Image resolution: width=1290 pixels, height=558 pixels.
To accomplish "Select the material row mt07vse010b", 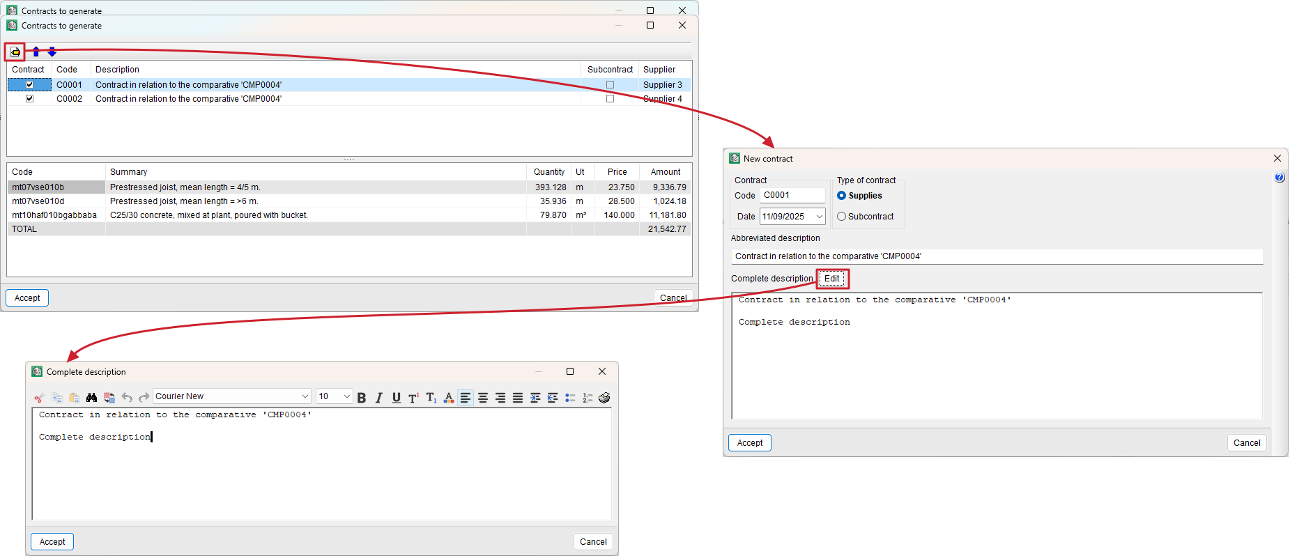I will [349, 187].
